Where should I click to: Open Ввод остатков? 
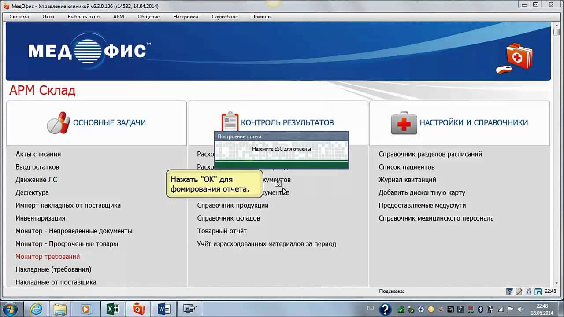(x=37, y=167)
